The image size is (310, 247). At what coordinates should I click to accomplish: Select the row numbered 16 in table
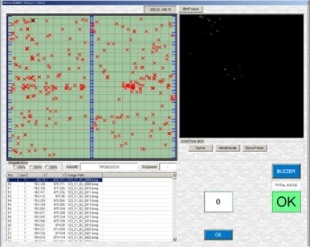pyautogui.click(x=55, y=209)
